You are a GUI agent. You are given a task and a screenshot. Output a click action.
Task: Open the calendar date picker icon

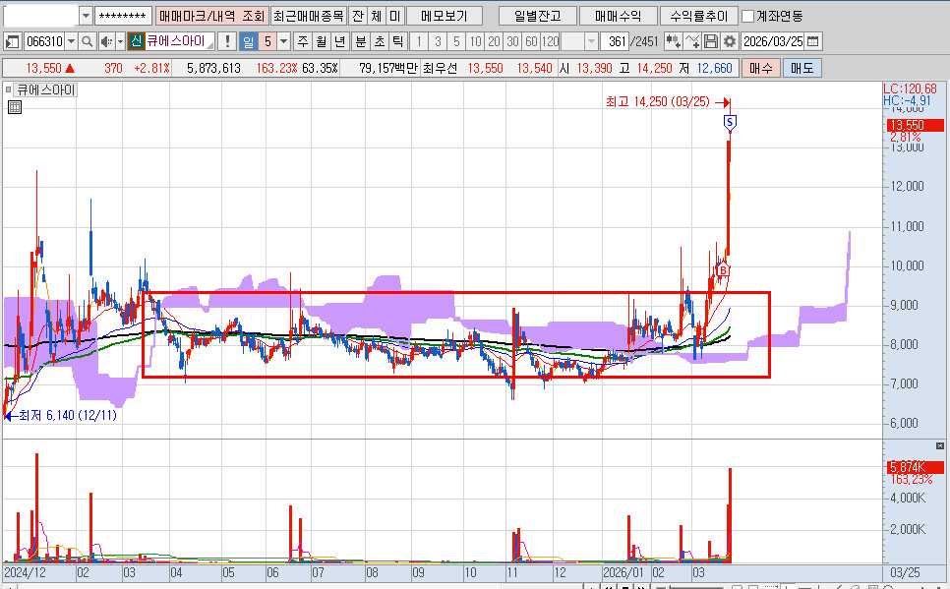[x=812, y=41]
